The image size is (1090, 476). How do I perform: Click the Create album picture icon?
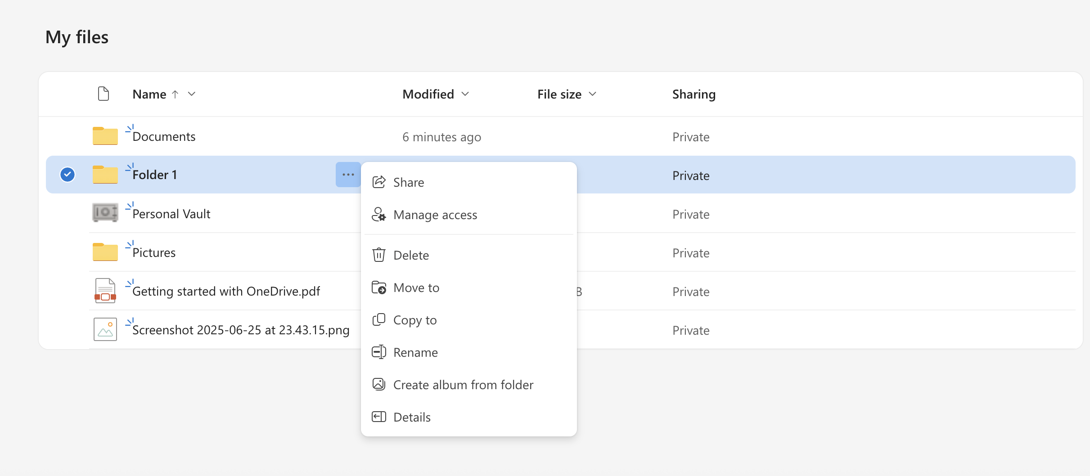click(379, 385)
